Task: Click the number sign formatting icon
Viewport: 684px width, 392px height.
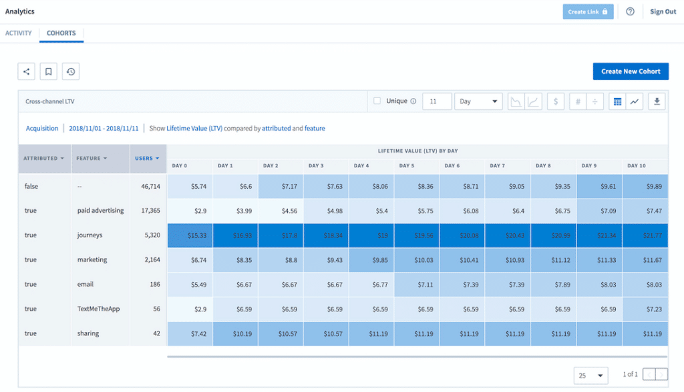Action: (577, 101)
